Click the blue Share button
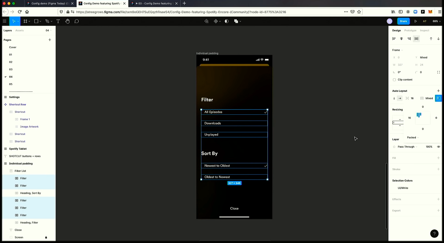Screen dimensions: 444x243 click(x=403, y=21)
